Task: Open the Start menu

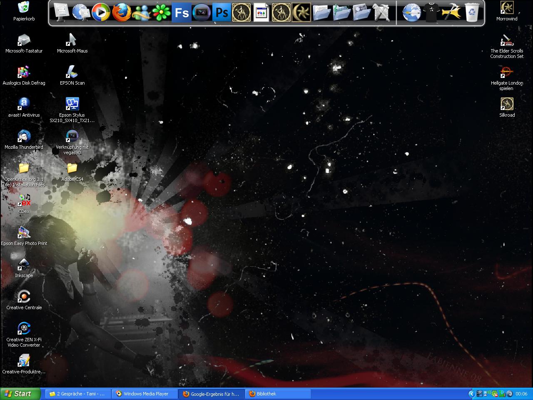Action: click(20, 394)
